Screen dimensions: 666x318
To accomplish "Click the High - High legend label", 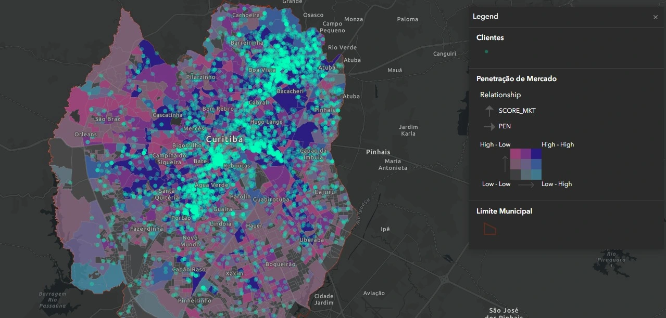I will pyautogui.click(x=558, y=144).
